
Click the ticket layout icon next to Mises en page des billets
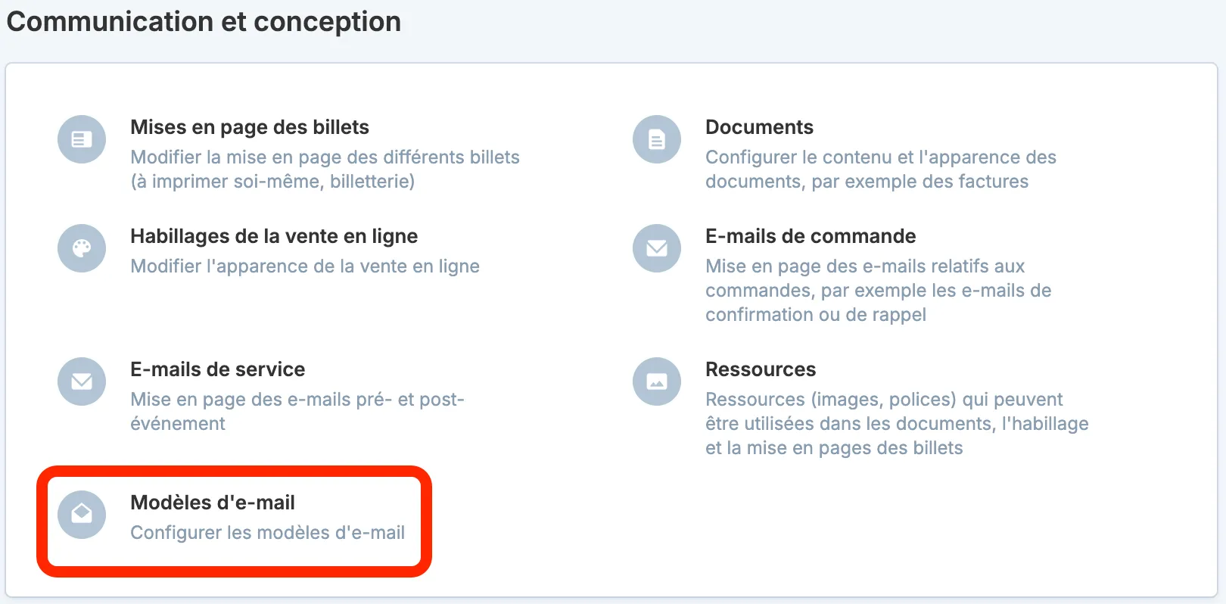click(x=82, y=139)
